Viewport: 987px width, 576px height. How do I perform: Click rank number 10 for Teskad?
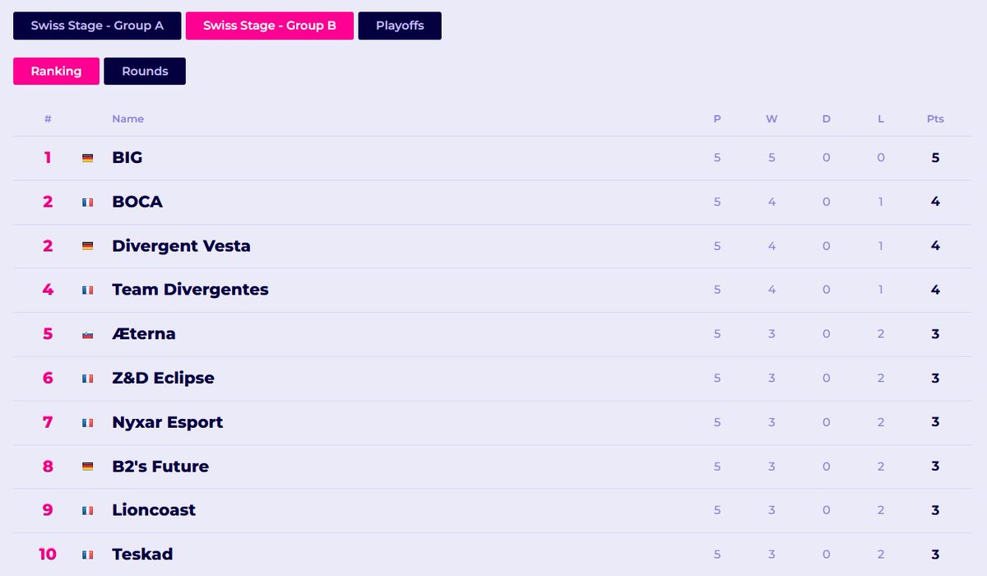pyautogui.click(x=48, y=555)
